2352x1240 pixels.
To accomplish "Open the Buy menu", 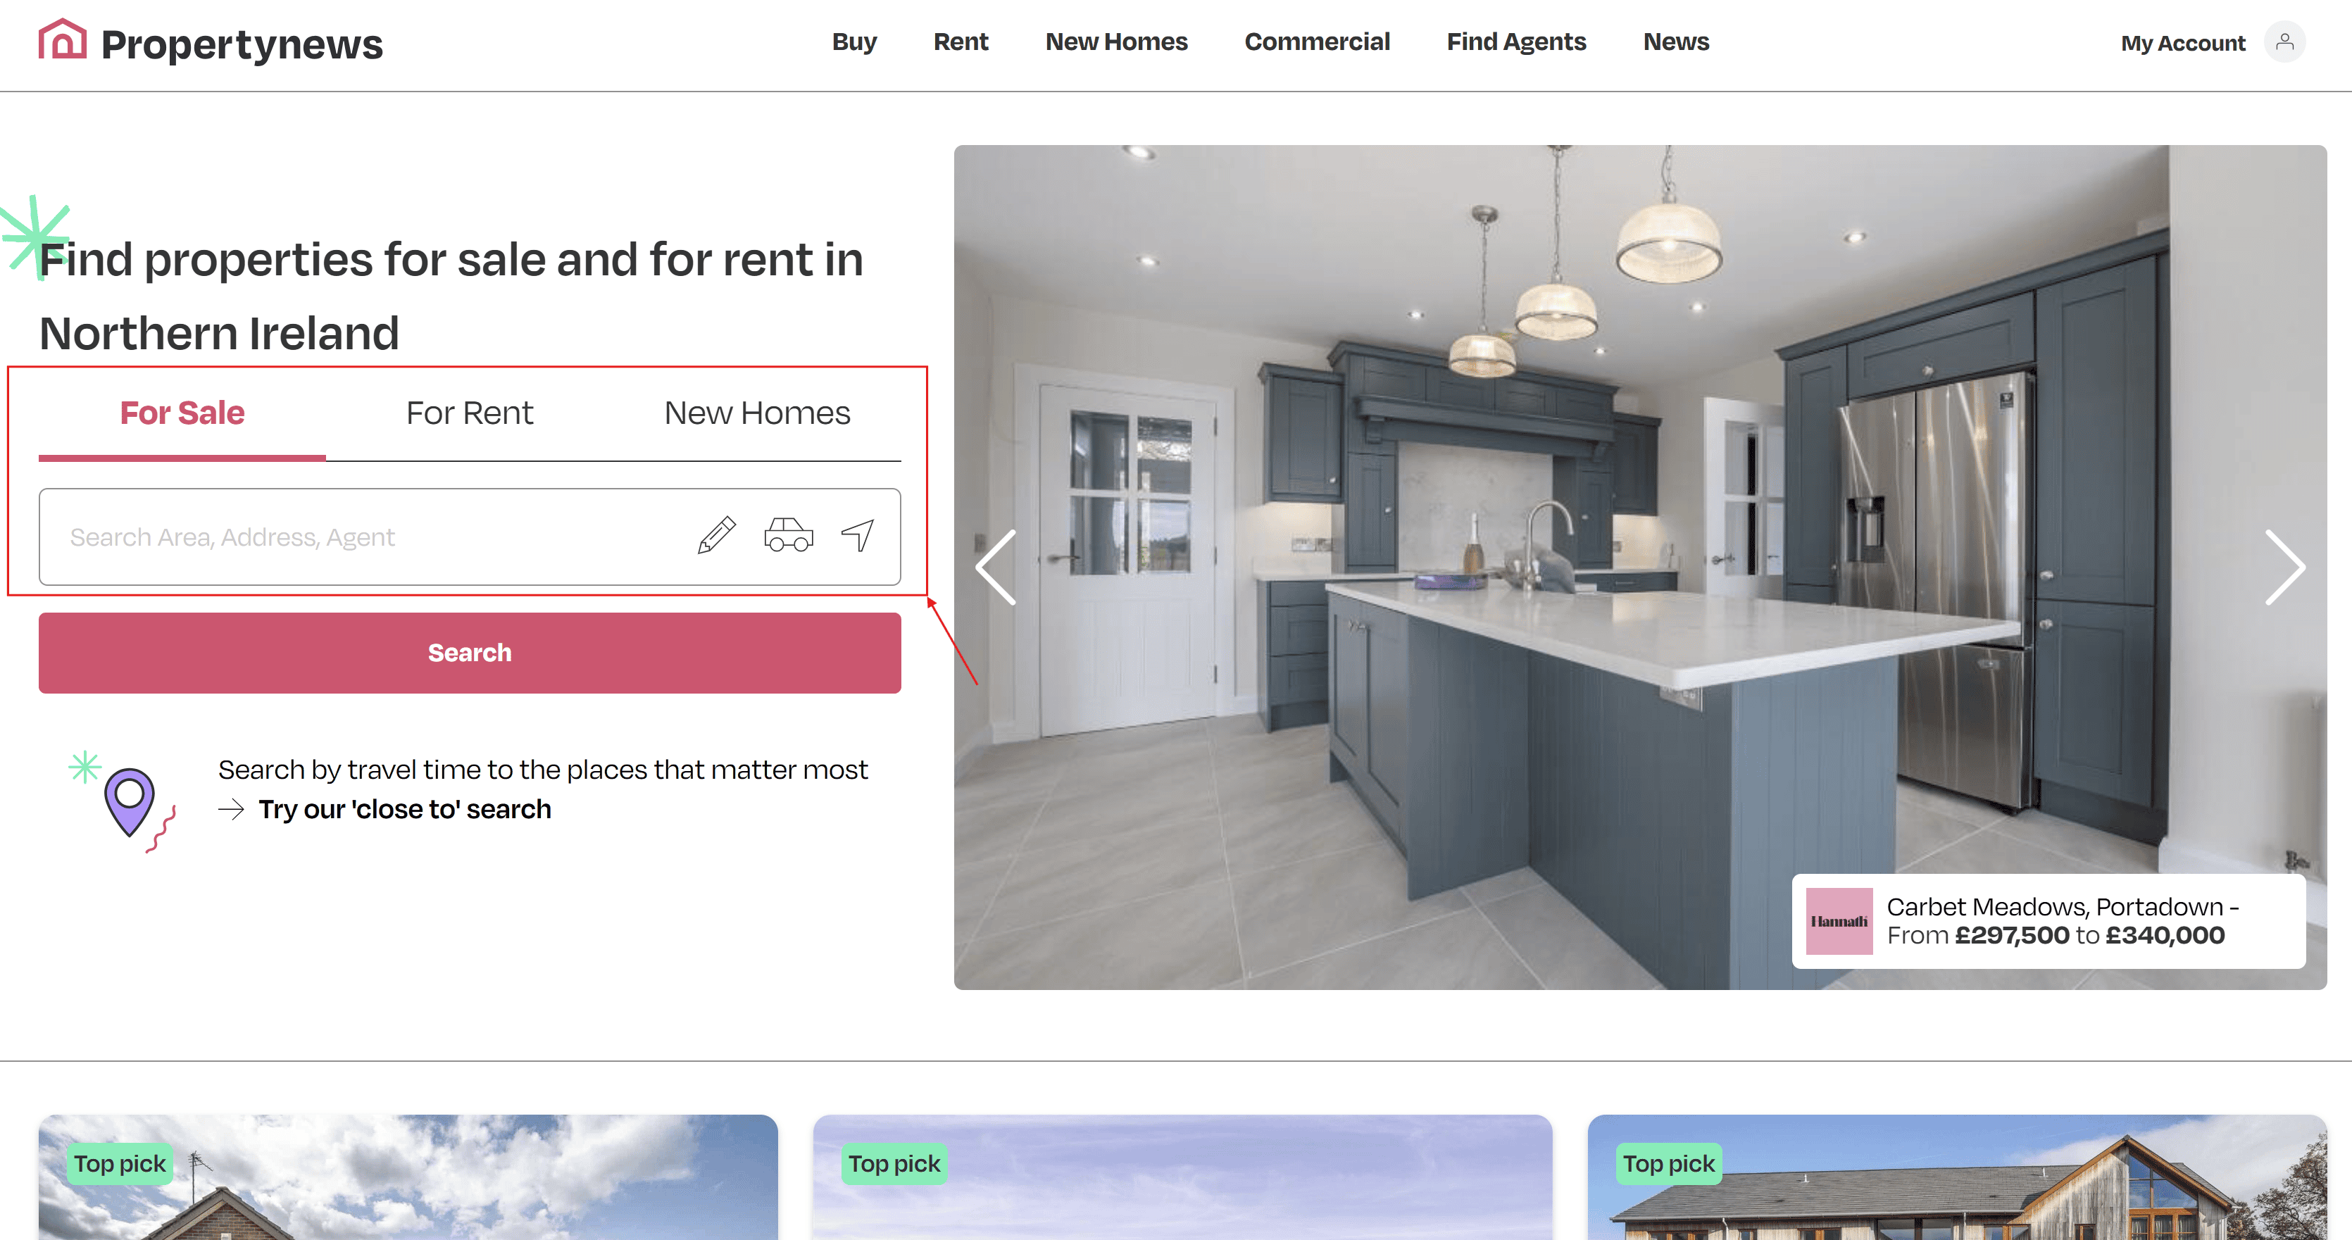I will pos(853,42).
